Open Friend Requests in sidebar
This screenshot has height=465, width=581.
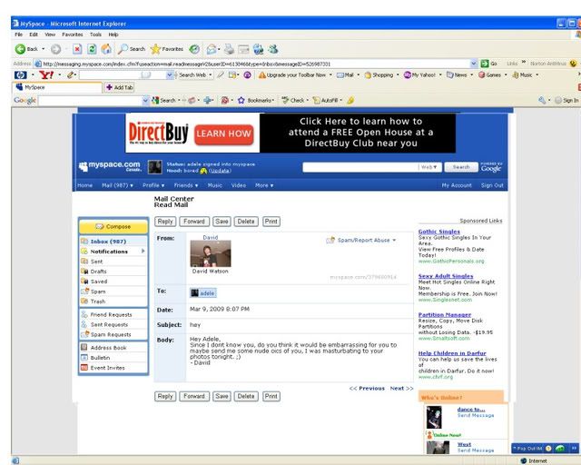(113, 314)
